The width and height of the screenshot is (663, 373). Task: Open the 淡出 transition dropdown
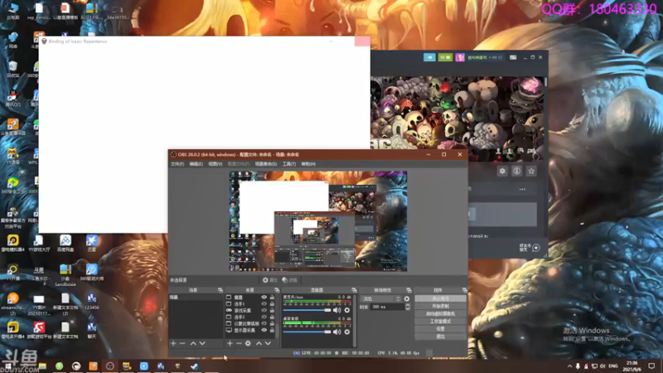[380, 298]
